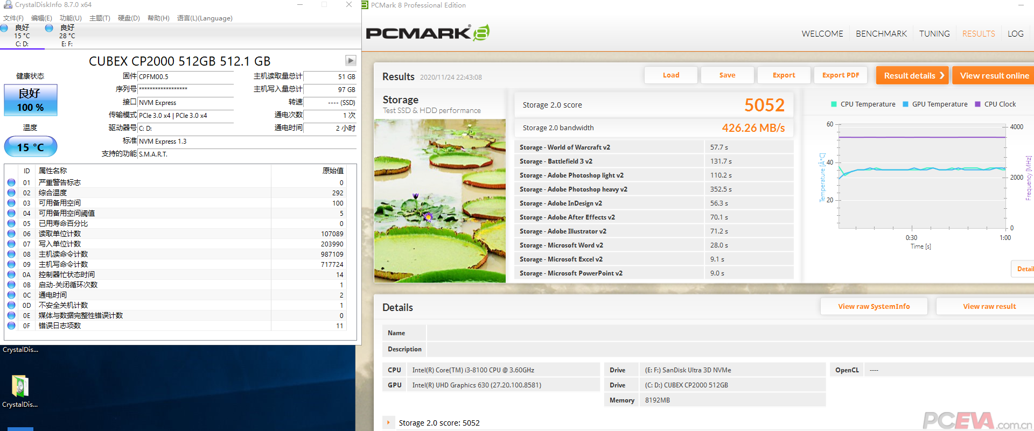
Task: Click the next-disk arrow beside CUBEX CP2000
Action: 351,60
